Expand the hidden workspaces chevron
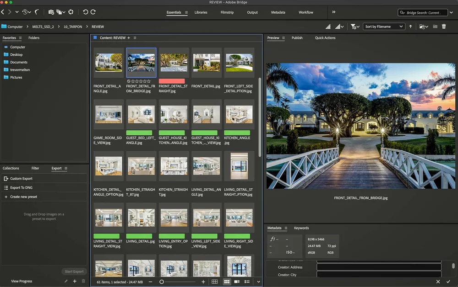 coord(333,12)
